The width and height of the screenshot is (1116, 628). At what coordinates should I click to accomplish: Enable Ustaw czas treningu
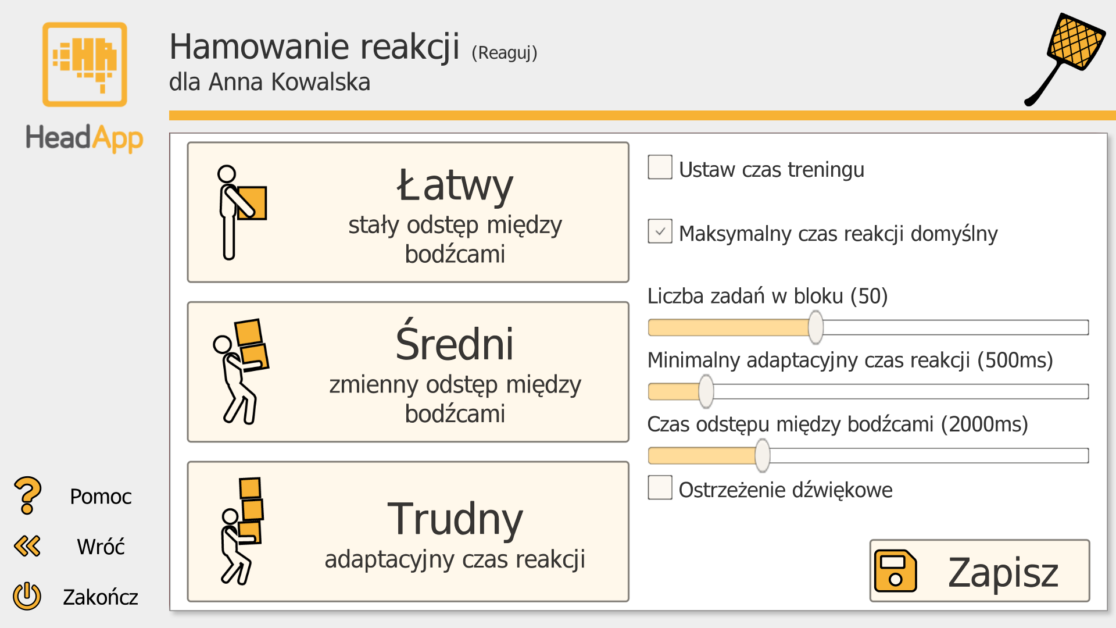tap(660, 167)
